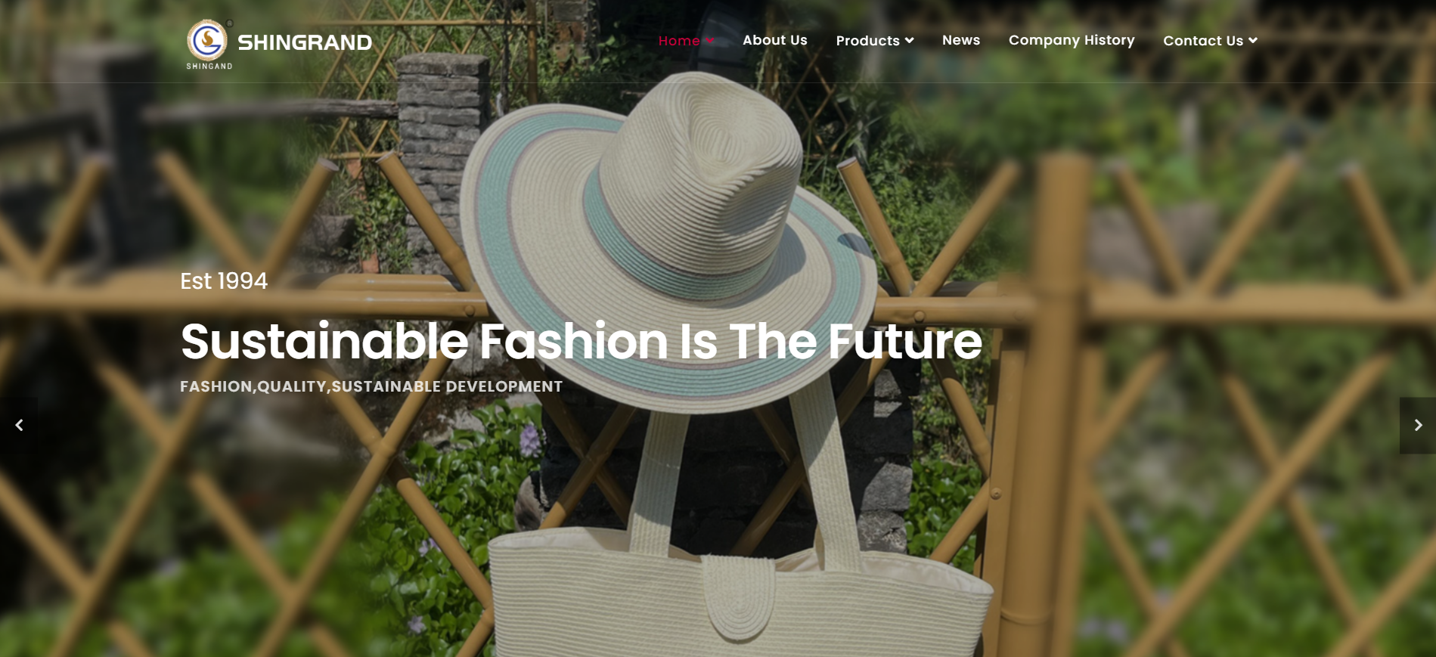Click the Fashion, Quality, Sustainable Development tagline
1436x657 pixels.
pyautogui.click(x=371, y=386)
